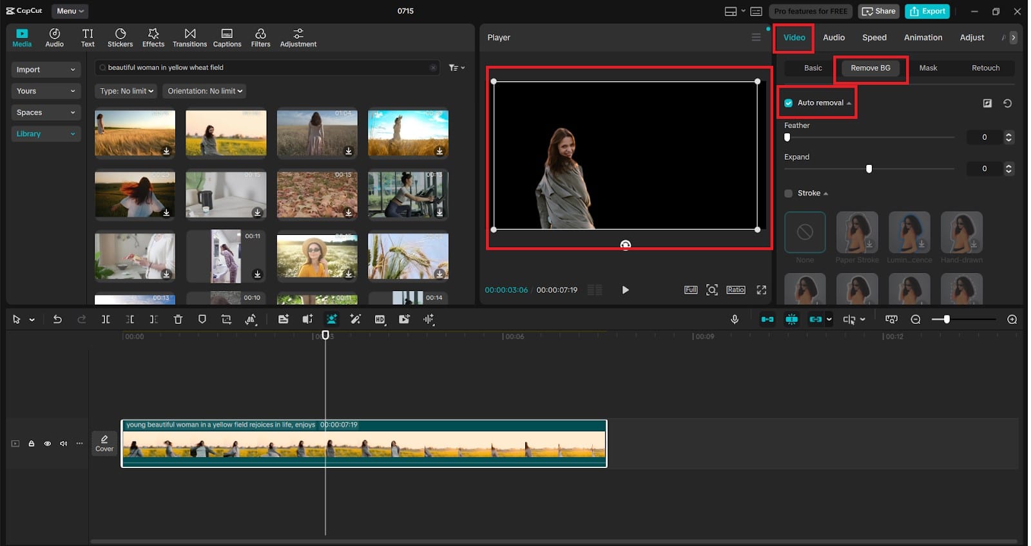This screenshot has height=546, width=1031.
Task: Toggle main track magnet in timeline
Action: pos(767,319)
